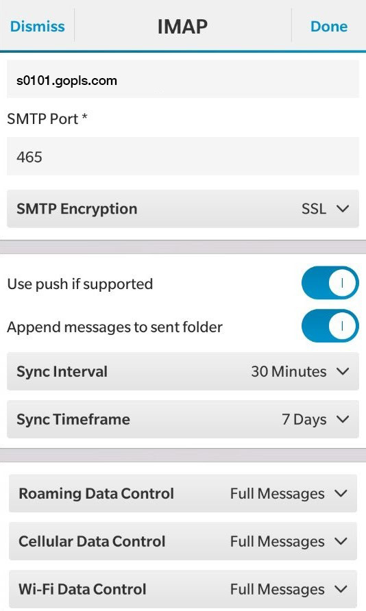
Task: Click the chevron next to SSL
Action: coord(343,209)
